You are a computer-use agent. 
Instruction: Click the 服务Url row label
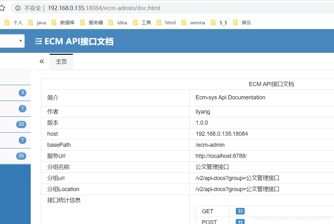[x=56, y=156]
